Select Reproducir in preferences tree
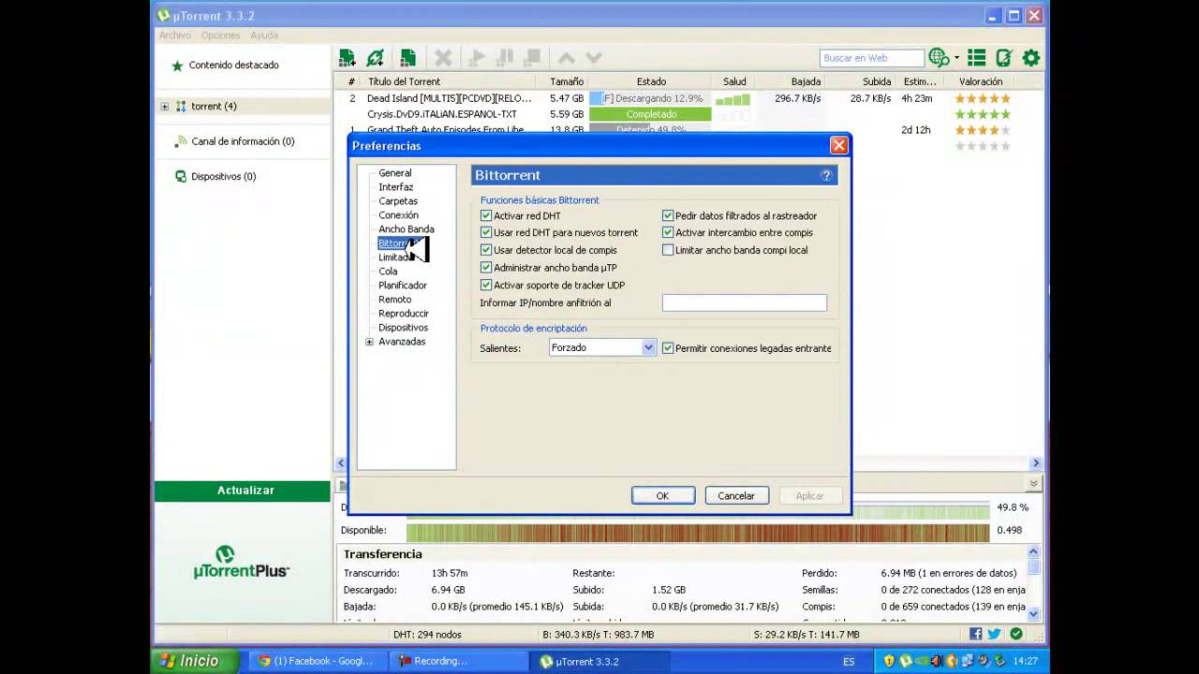This screenshot has width=1199, height=674. [x=404, y=314]
